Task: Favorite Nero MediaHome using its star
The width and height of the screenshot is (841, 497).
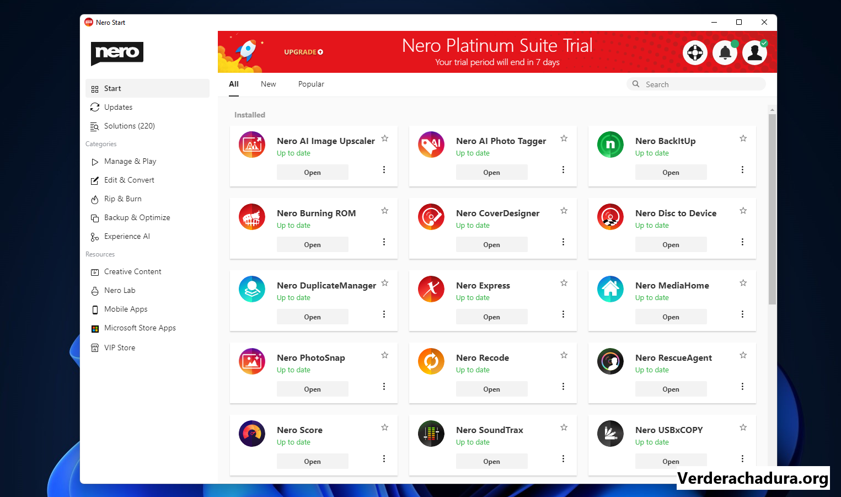Action: point(743,283)
